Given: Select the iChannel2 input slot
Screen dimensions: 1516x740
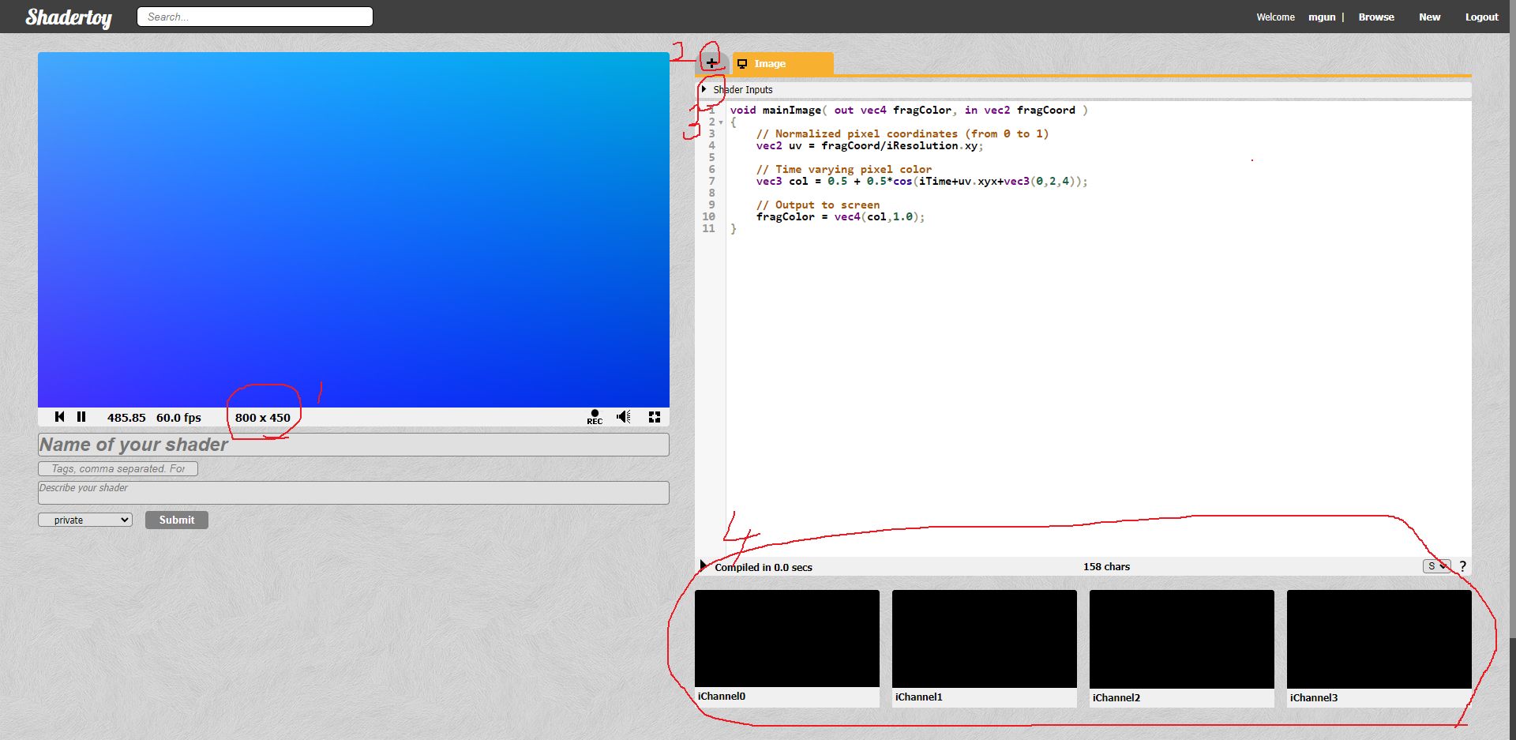Looking at the screenshot, I should (x=1181, y=639).
